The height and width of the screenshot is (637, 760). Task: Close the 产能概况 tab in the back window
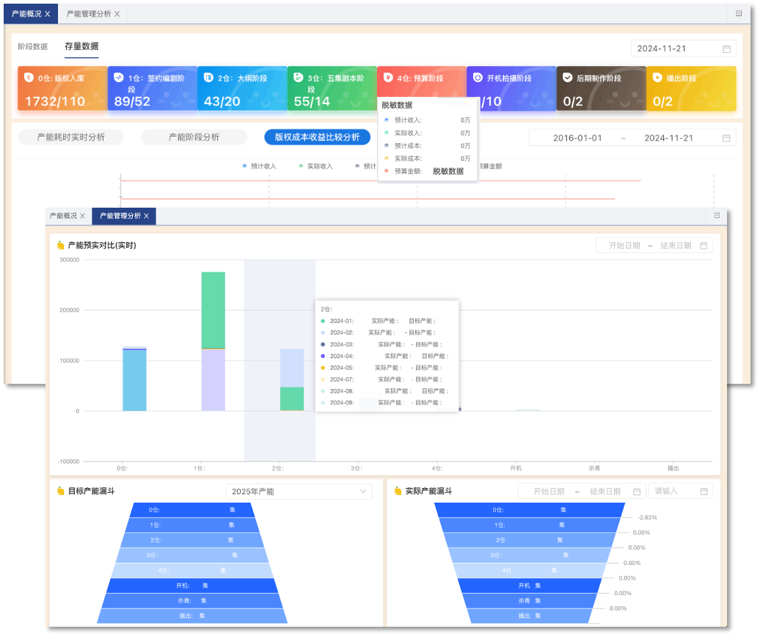[x=48, y=14]
